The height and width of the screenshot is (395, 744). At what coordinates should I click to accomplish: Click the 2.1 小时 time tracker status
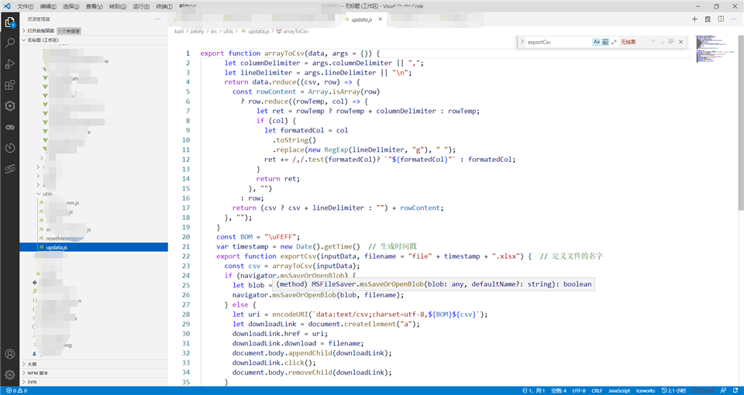coord(675,390)
